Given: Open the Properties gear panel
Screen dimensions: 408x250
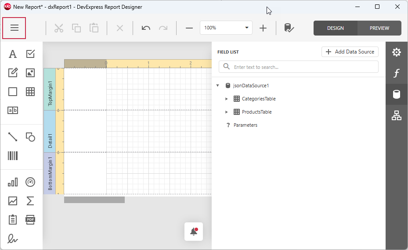Looking at the screenshot, I should pos(396,52).
